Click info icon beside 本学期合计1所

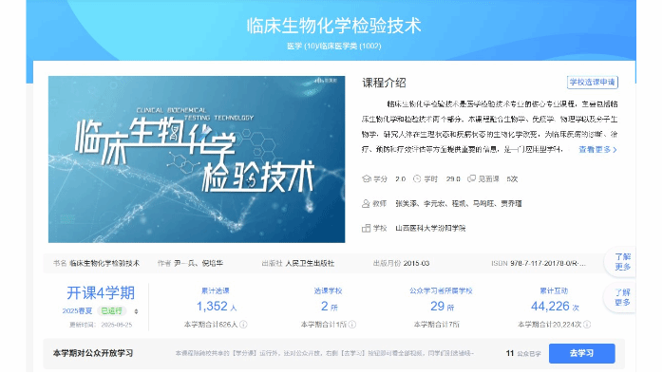click(x=351, y=324)
